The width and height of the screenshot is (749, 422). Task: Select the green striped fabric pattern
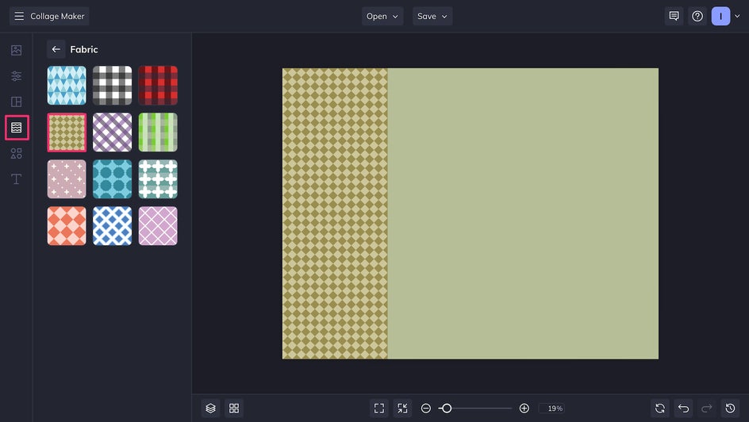tap(158, 132)
